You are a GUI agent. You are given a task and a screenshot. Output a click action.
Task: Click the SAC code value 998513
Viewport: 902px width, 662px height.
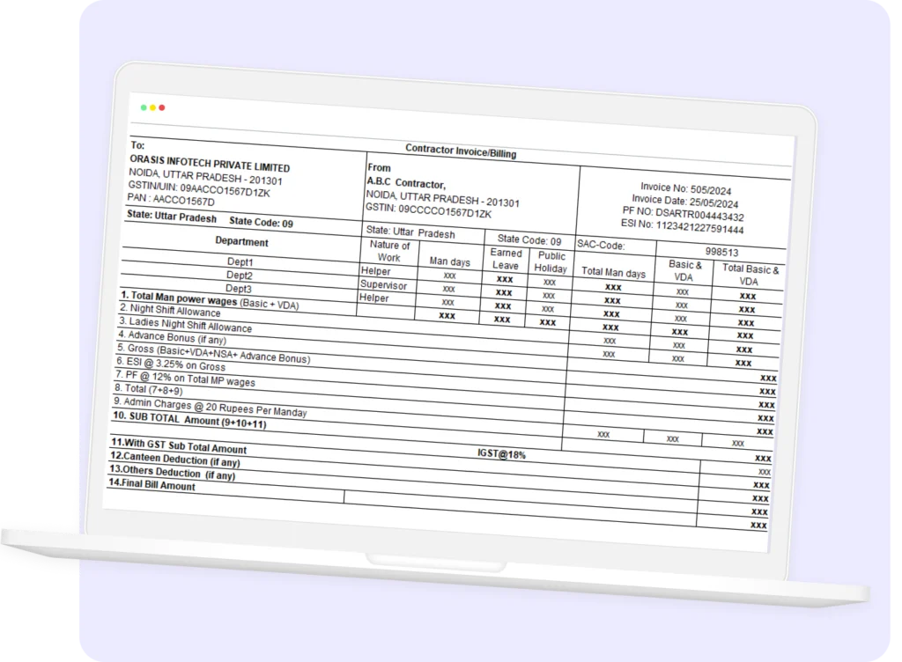[x=721, y=252]
